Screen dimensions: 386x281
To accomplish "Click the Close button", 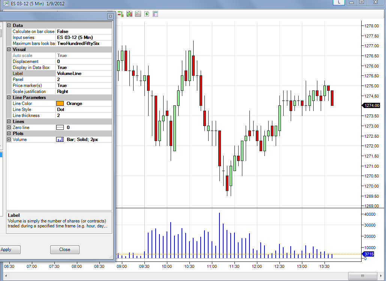I will pyautogui.click(x=65, y=249).
